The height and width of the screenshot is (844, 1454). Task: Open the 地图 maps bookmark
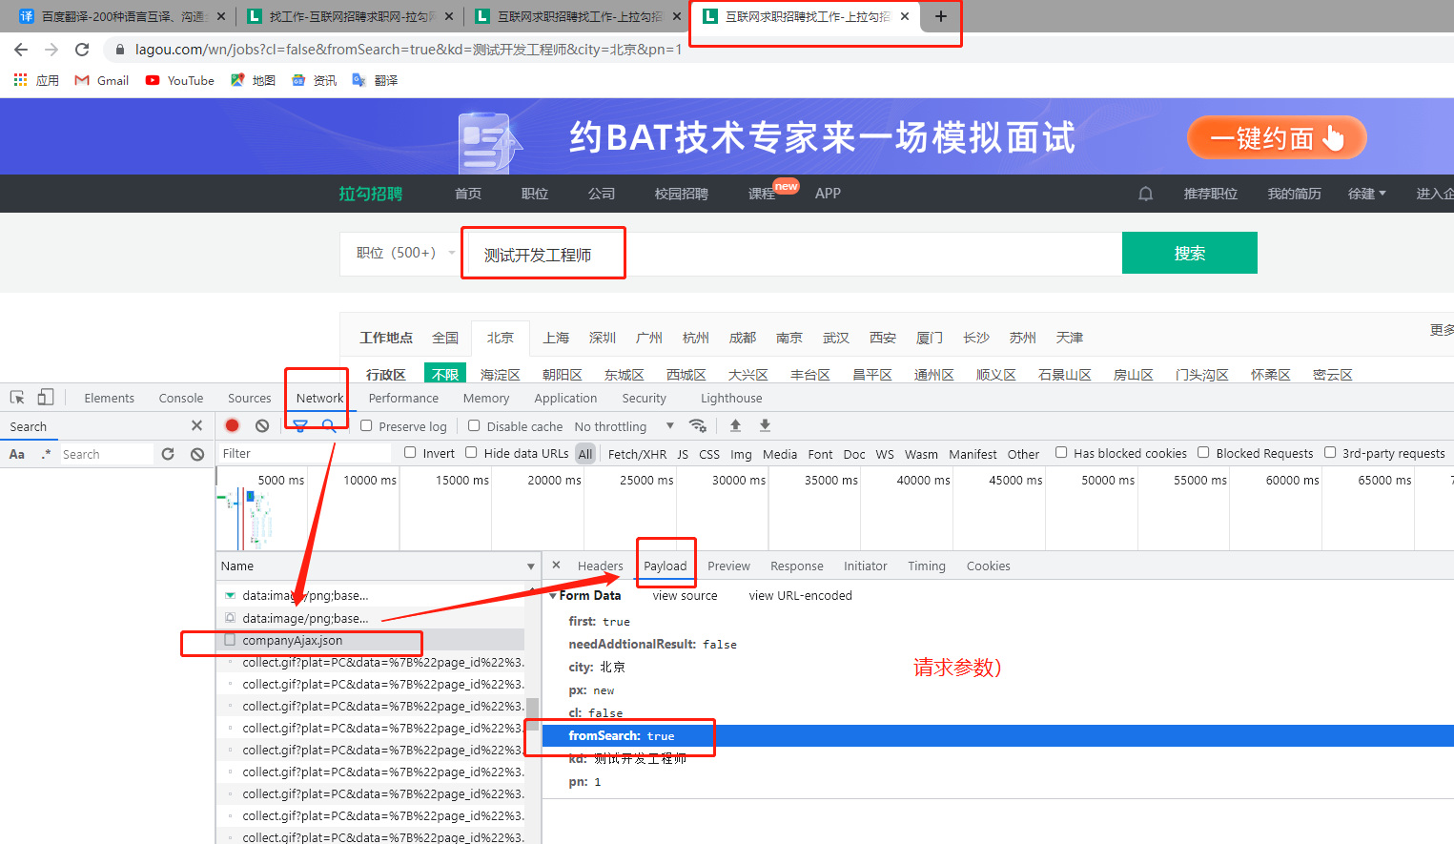(x=253, y=81)
